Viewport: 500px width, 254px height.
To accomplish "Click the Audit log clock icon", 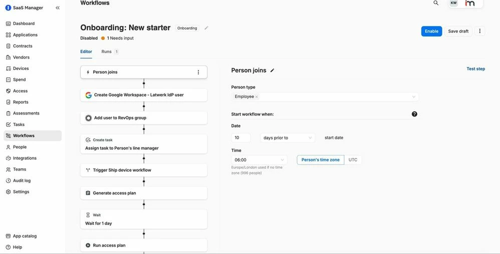I will [x=9, y=180].
